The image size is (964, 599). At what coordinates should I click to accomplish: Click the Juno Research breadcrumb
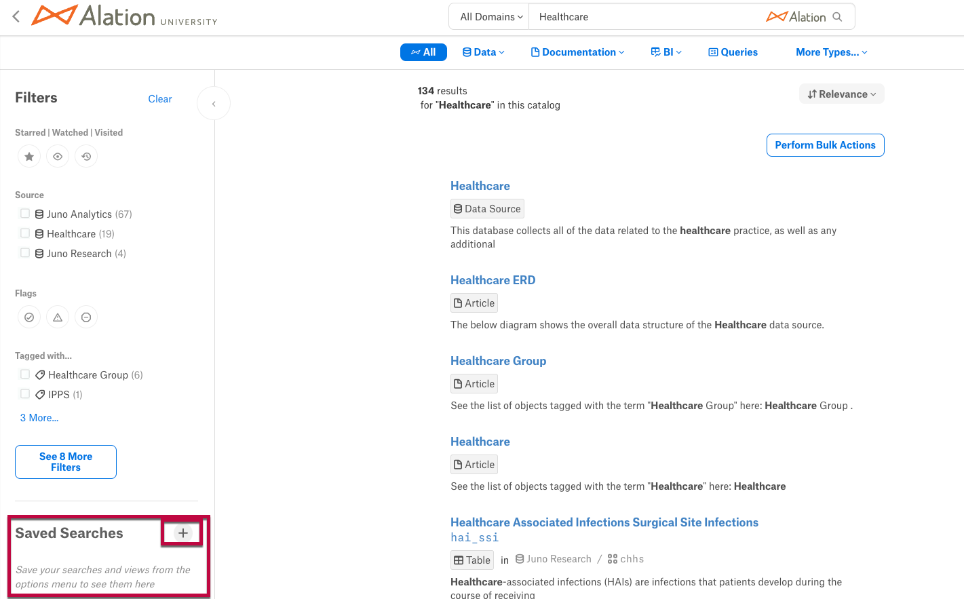[554, 559]
